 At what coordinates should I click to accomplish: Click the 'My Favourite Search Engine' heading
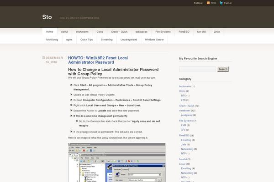pyautogui.click(x=198, y=59)
